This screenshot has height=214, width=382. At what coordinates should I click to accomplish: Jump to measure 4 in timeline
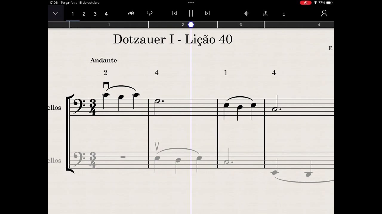(x=319, y=25)
